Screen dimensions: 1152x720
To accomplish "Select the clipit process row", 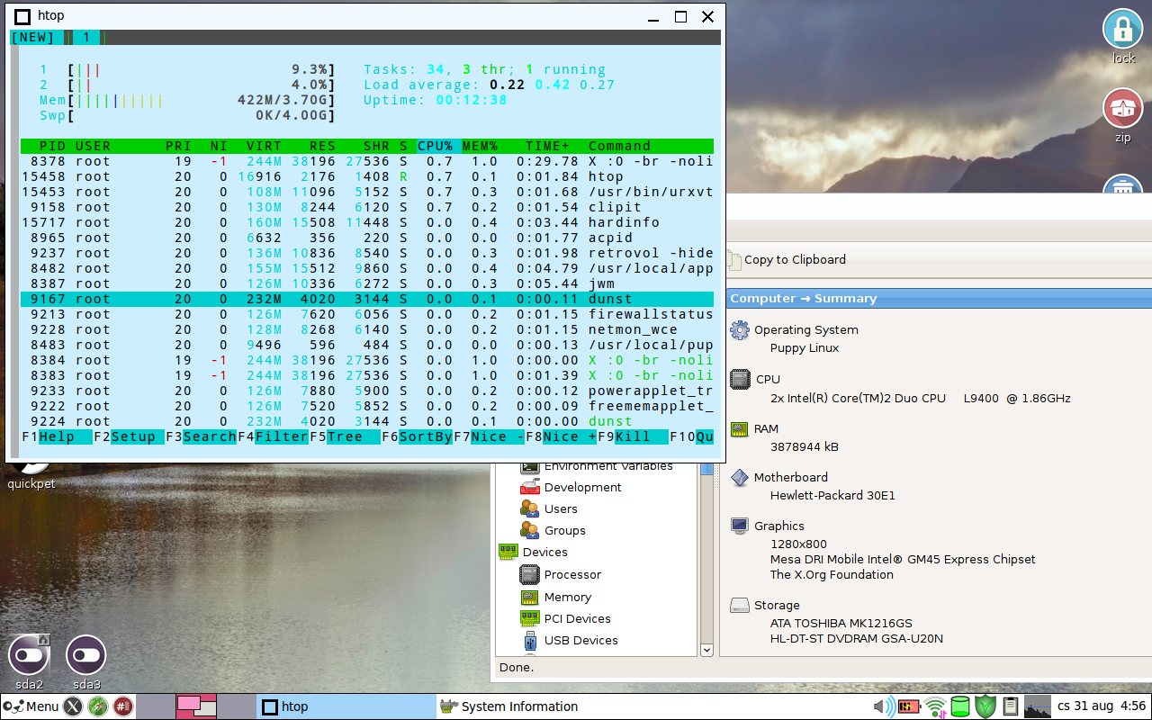I will pyautogui.click(x=367, y=207).
